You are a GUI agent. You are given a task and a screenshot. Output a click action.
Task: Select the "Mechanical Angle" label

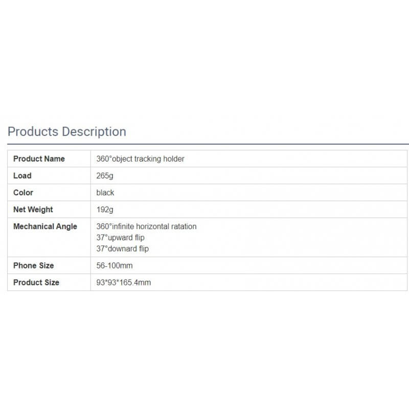tap(45, 226)
